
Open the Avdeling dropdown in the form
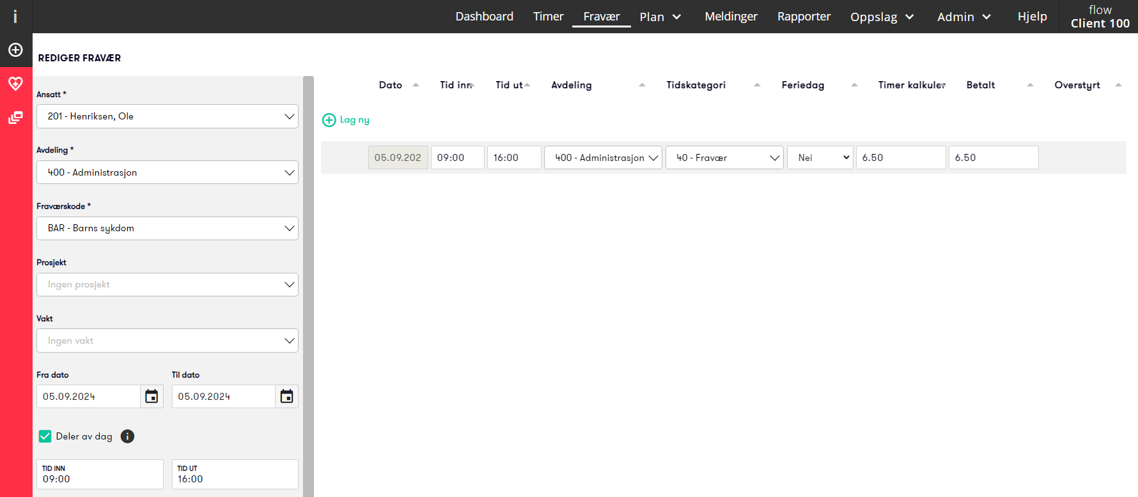tap(168, 172)
